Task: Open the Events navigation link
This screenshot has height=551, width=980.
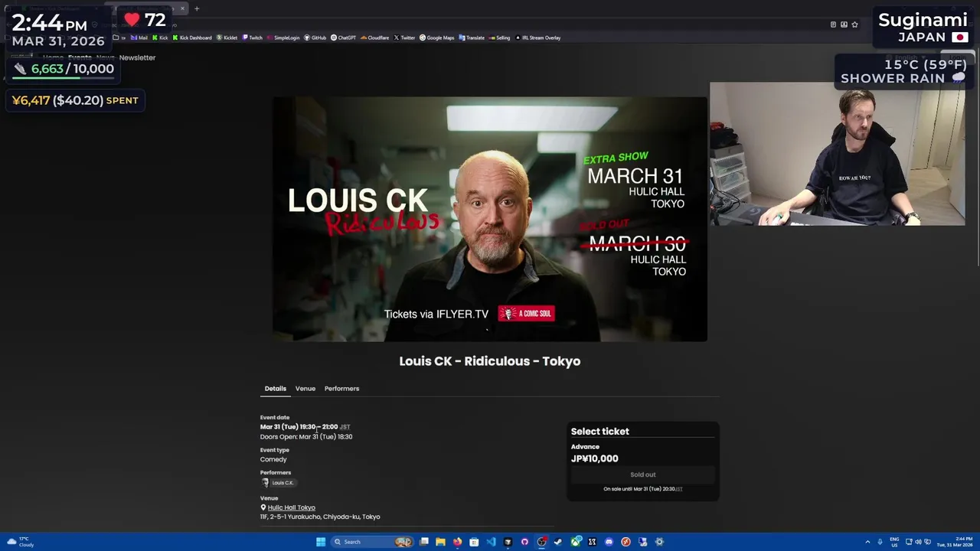Action: (80, 57)
